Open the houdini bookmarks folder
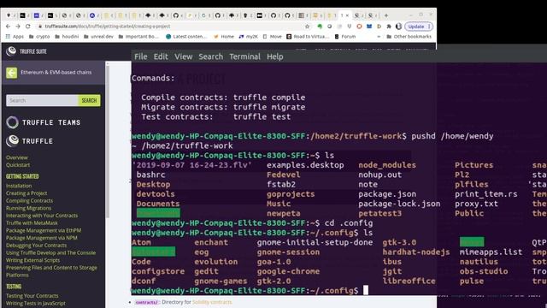547x308 pixels. (x=67, y=36)
